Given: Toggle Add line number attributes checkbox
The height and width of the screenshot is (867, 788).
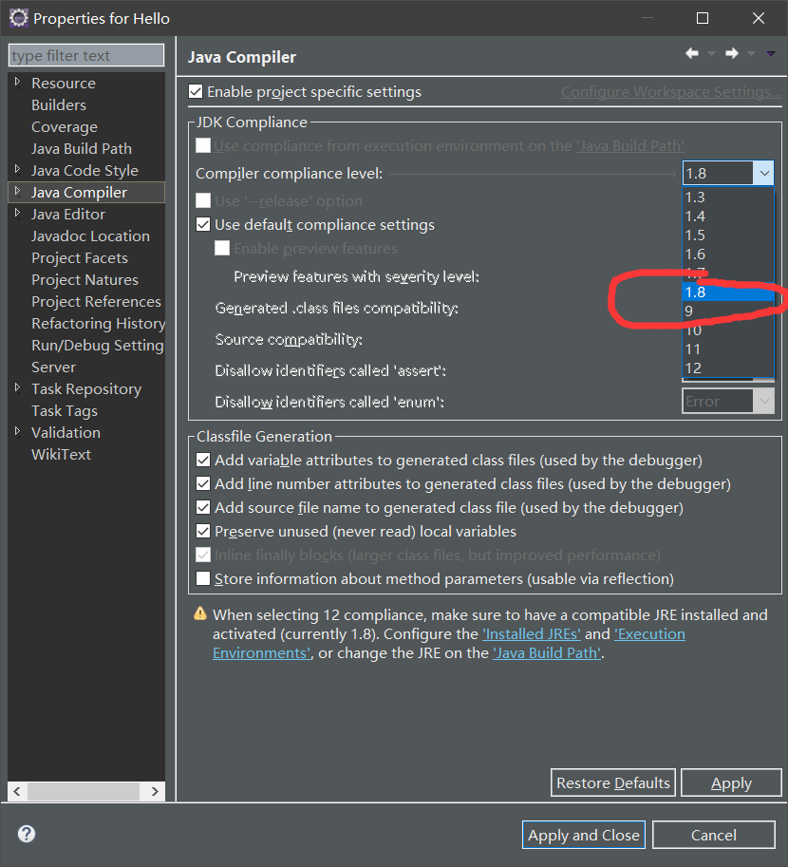Looking at the screenshot, I should pyautogui.click(x=203, y=483).
